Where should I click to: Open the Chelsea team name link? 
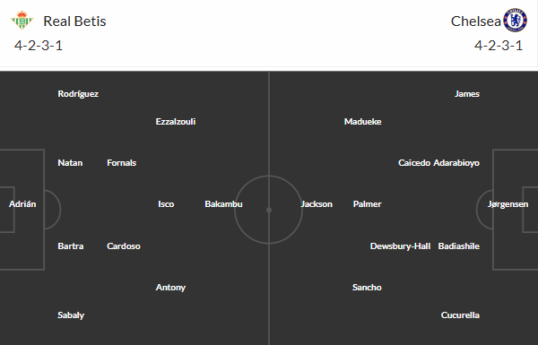[475, 22]
